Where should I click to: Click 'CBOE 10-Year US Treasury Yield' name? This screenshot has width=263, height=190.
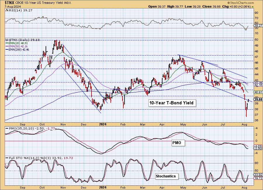pos(39,3)
